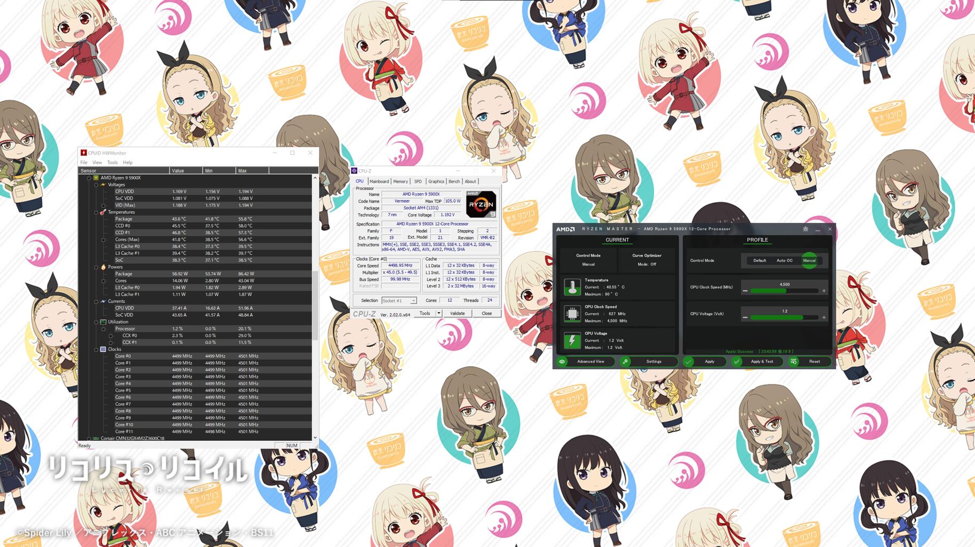Switch to the SPD tab in CPU-Z

coord(418,182)
